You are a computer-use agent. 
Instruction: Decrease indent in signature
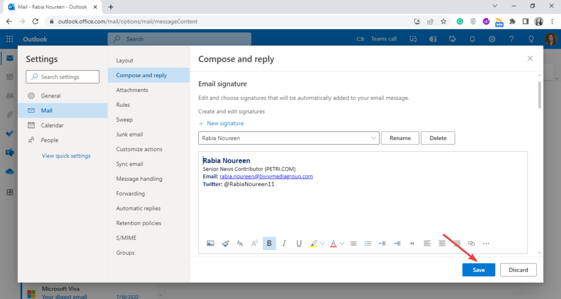tap(382, 244)
